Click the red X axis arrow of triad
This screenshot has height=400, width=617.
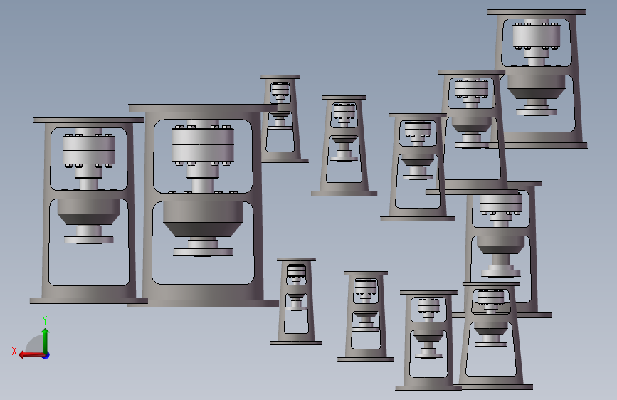[31, 355]
